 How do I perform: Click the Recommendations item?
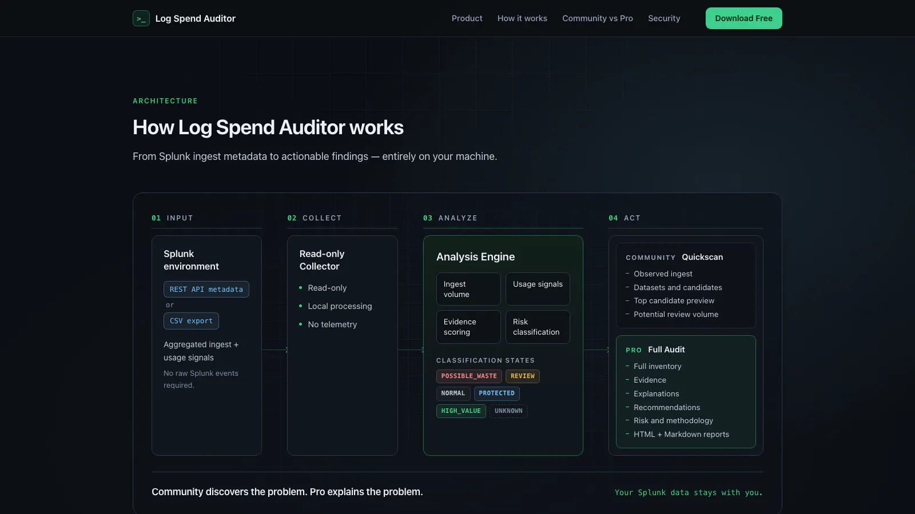[x=667, y=407]
